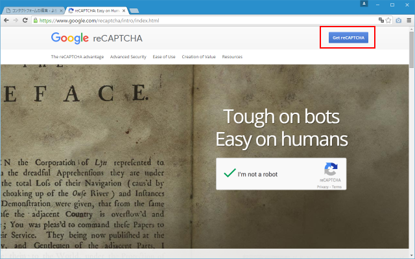The width and height of the screenshot is (415, 259).
Task: Click the URL address bar field
Action: pyautogui.click(x=195, y=21)
